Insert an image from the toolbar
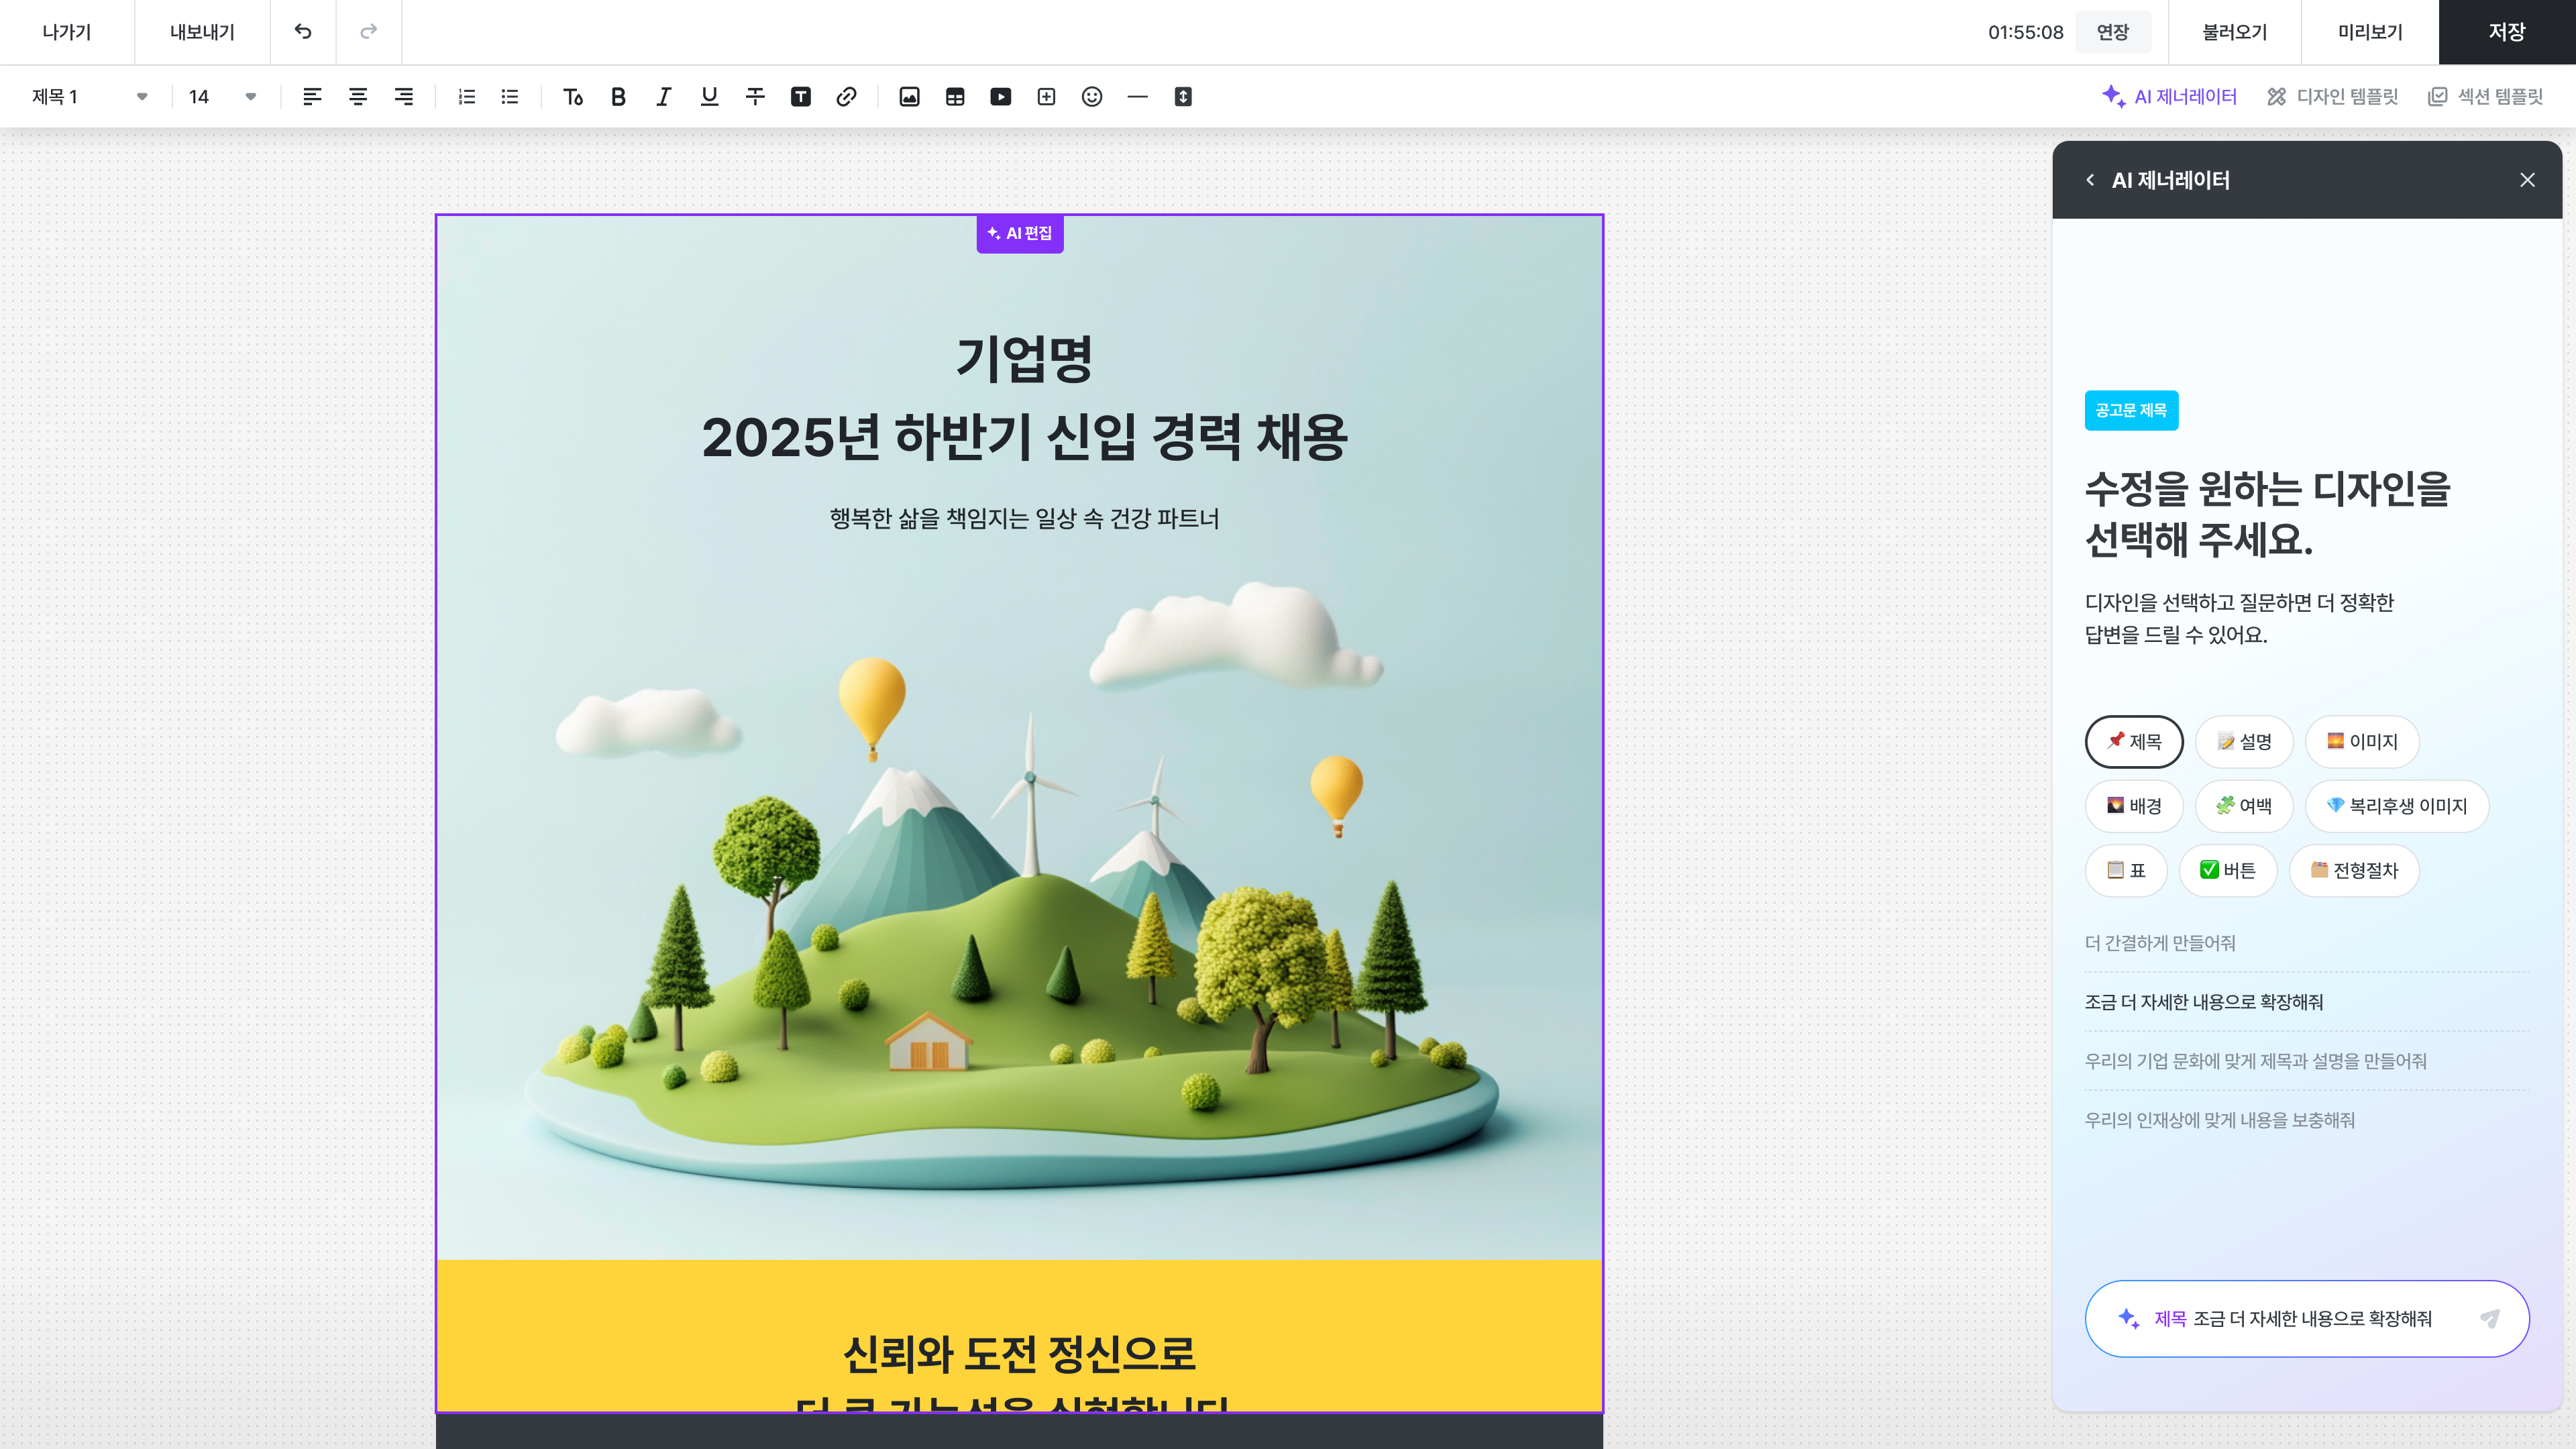 tap(909, 96)
